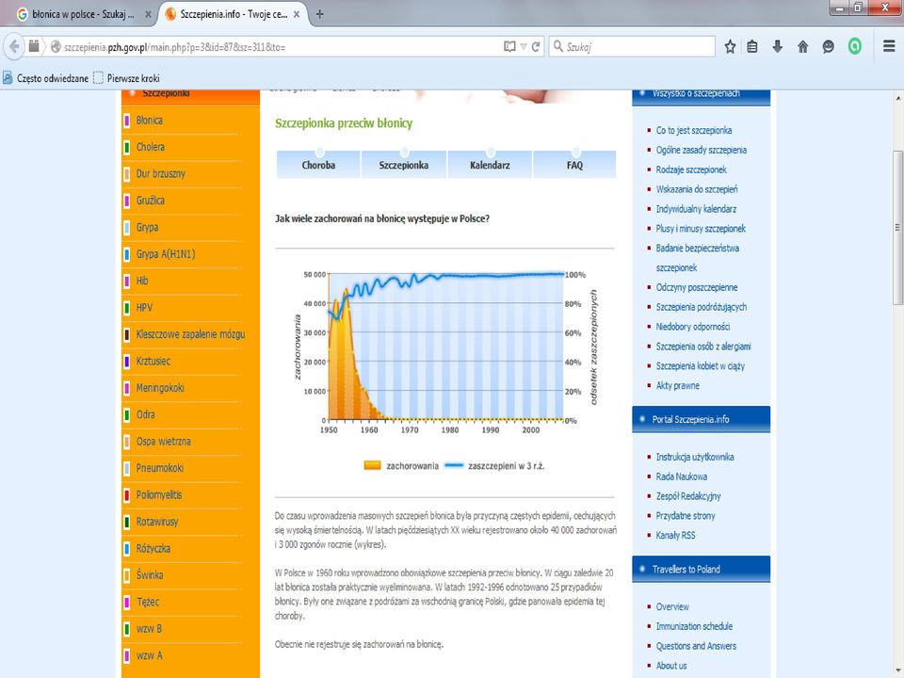The height and width of the screenshot is (678, 904).
Task: Click 'Co to jest szczepionka' link
Action: 694,130
